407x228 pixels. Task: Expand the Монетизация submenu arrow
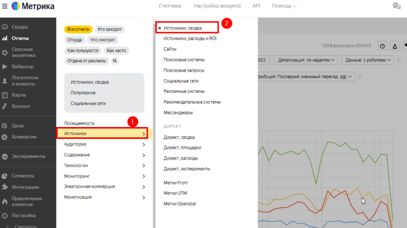tap(144, 198)
